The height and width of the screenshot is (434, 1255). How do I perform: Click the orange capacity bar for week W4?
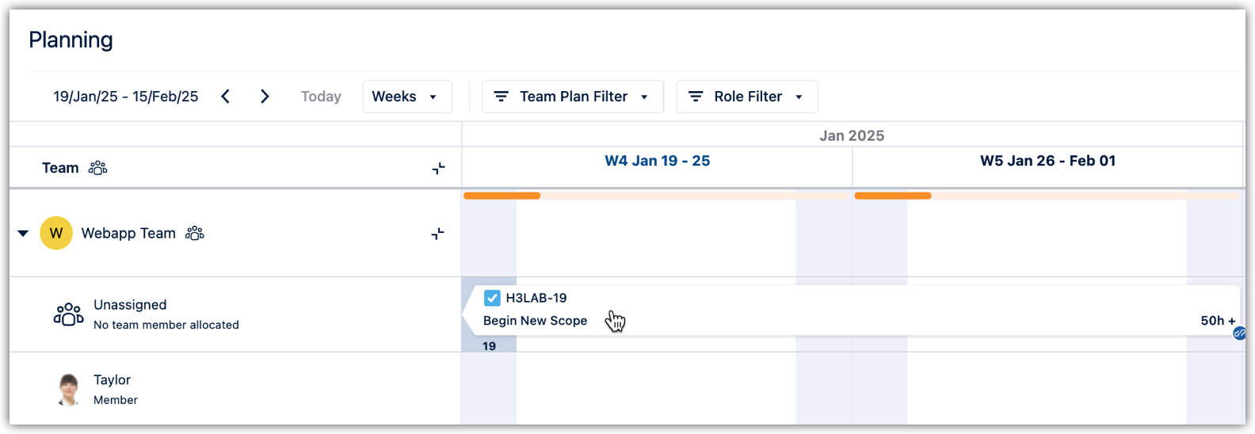pos(502,196)
